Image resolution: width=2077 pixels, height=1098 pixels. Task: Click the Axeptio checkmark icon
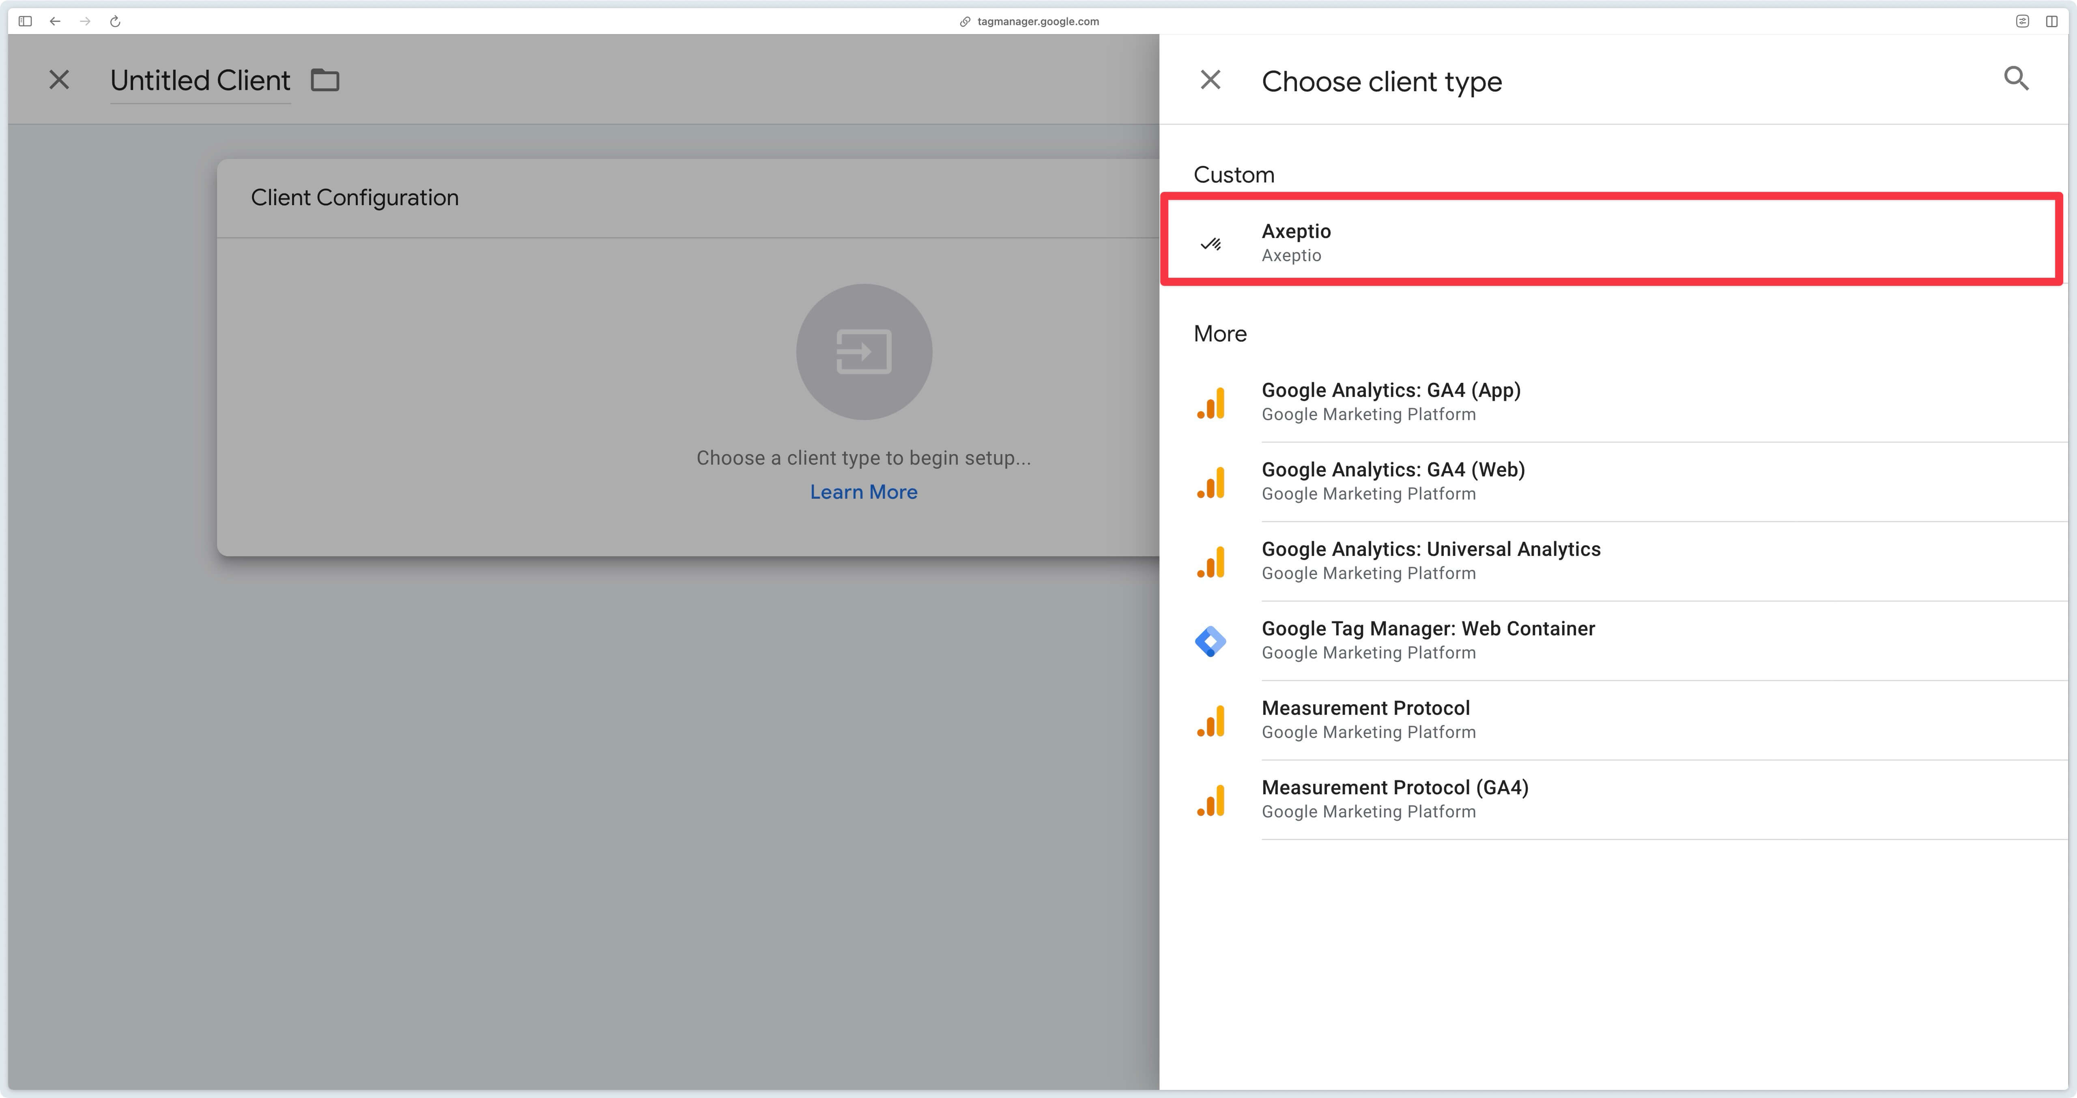pos(1213,243)
